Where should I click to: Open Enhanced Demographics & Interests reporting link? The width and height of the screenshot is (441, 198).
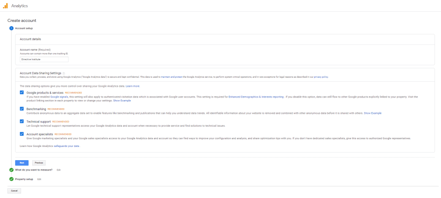(x=256, y=97)
